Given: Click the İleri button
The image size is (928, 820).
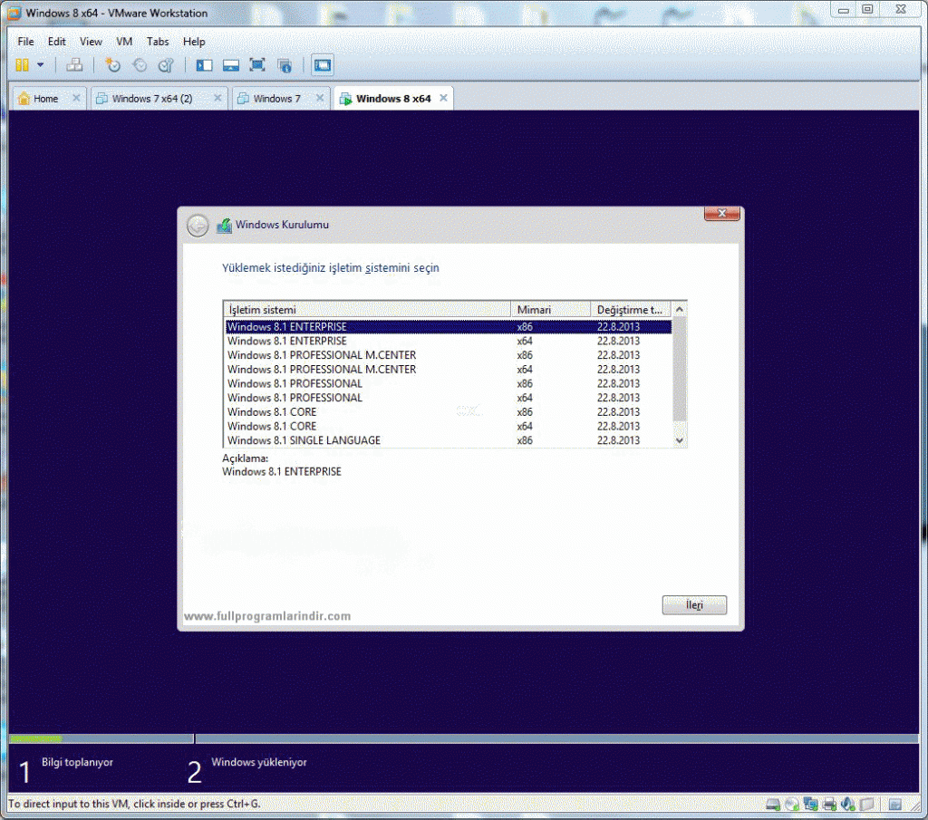Looking at the screenshot, I should 694,605.
